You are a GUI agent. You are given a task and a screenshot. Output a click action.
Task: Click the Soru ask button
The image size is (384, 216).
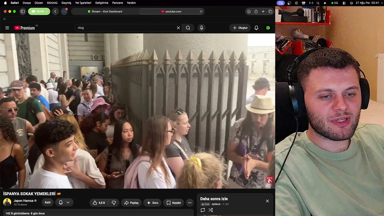pyautogui.click(x=152, y=203)
